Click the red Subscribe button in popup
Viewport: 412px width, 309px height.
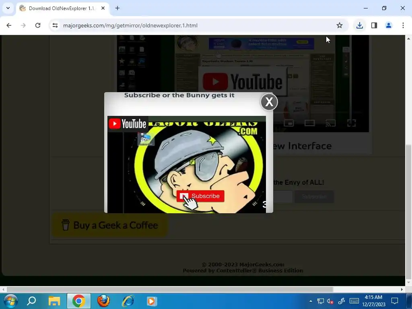[200, 196]
